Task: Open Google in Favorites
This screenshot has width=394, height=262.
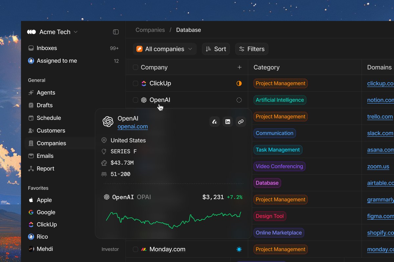Action: coord(42,212)
